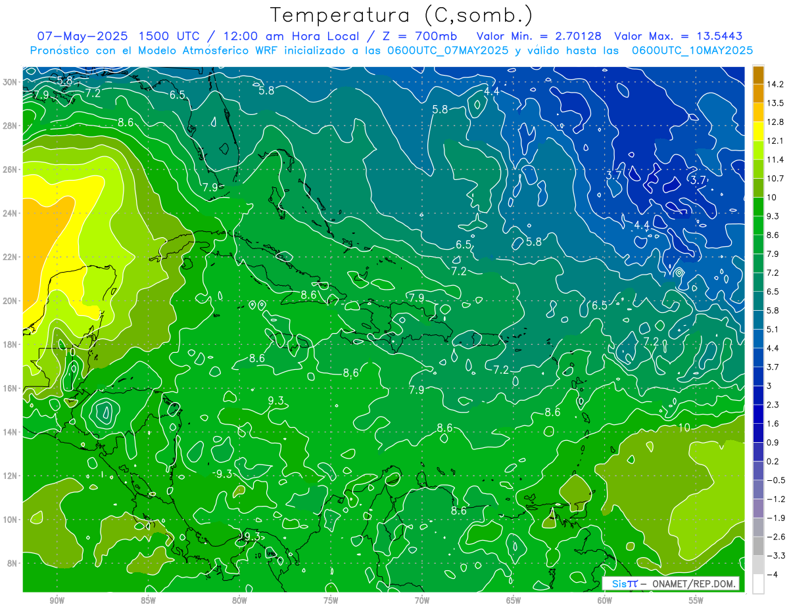Pick the yellow legend swatch between 12.1 and 12.8
The height and width of the screenshot is (609, 789).
tap(758, 131)
